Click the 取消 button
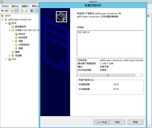 136,122
